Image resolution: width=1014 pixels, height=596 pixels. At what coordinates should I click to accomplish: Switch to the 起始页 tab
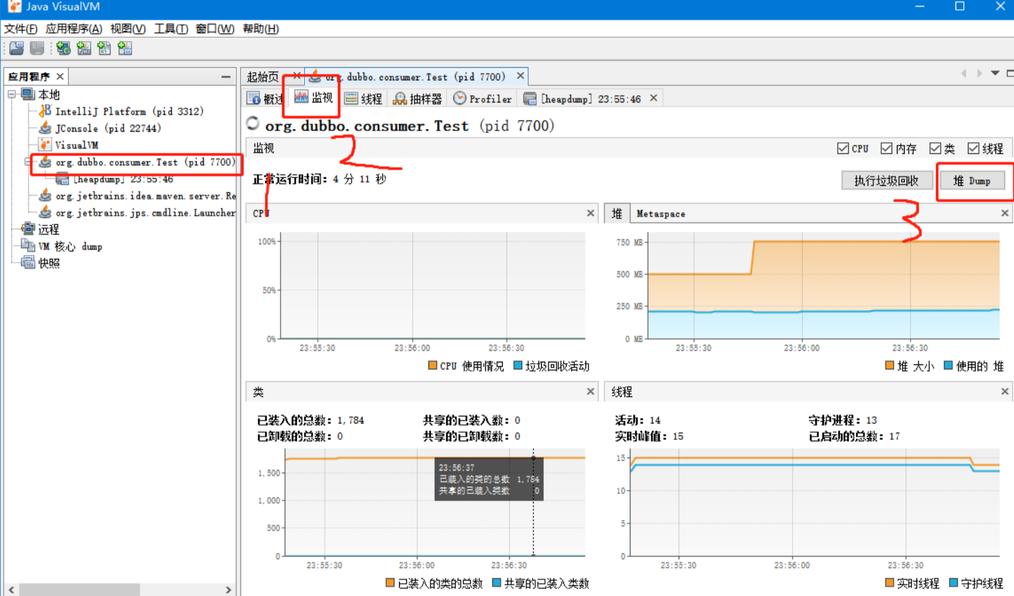[x=263, y=76]
